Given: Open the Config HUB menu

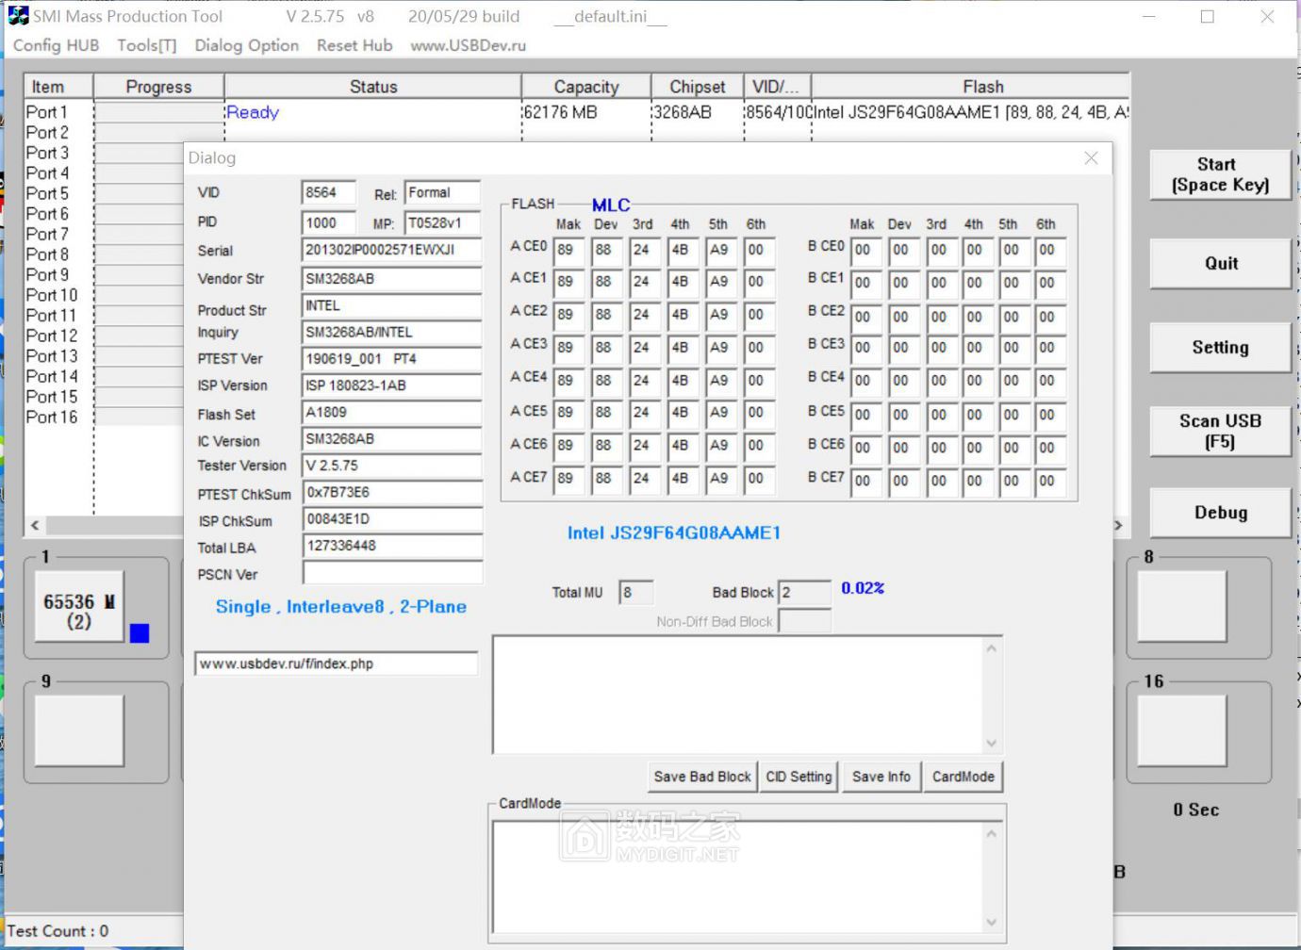Looking at the screenshot, I should click(x=56, y=45).
